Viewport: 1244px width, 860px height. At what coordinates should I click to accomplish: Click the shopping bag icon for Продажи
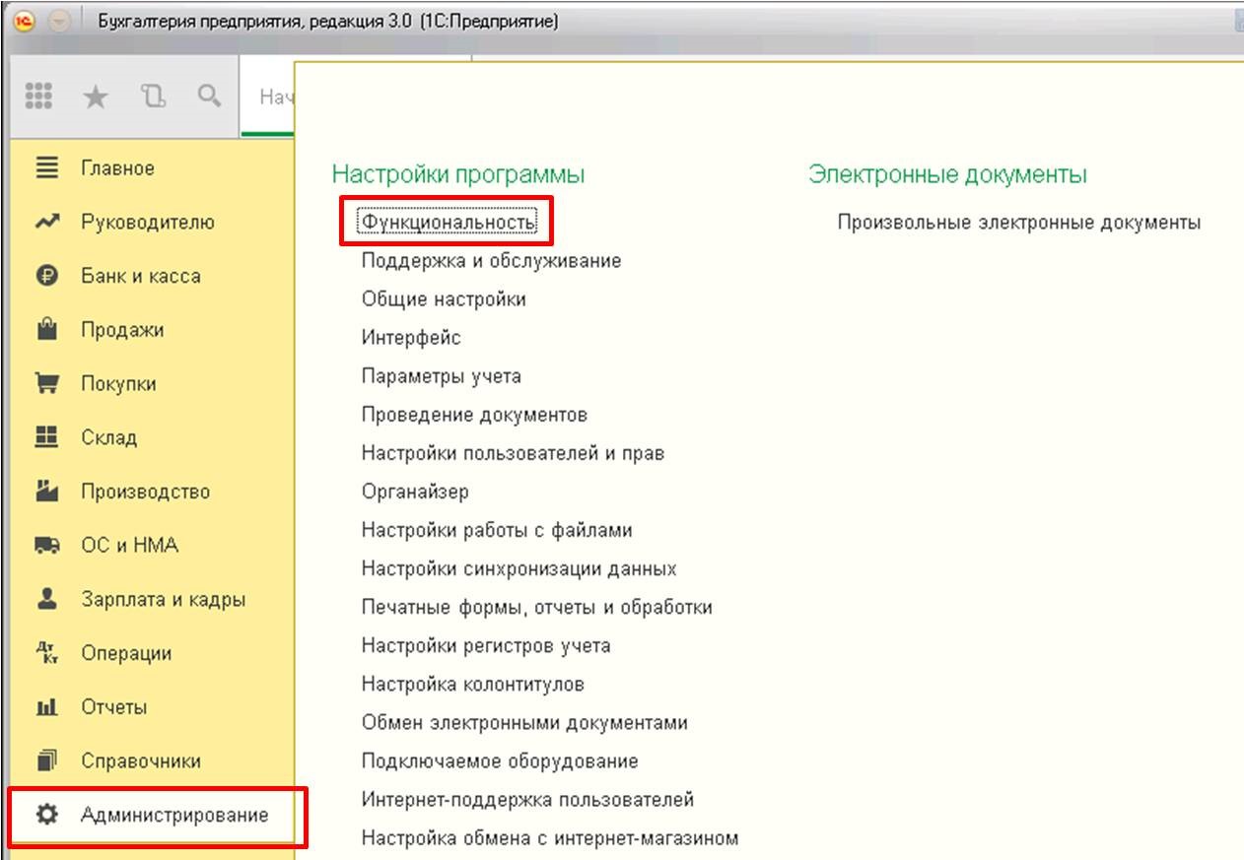tap(47, 330)
